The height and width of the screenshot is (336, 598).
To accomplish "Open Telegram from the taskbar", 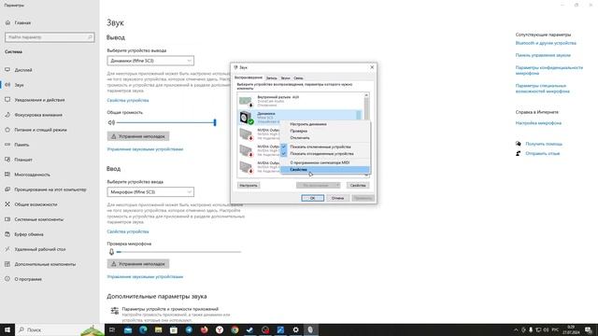I will [189, 329].
